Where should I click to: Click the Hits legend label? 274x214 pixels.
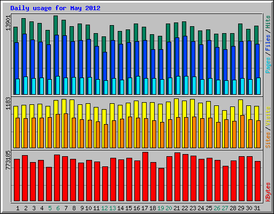coord(268,22)
